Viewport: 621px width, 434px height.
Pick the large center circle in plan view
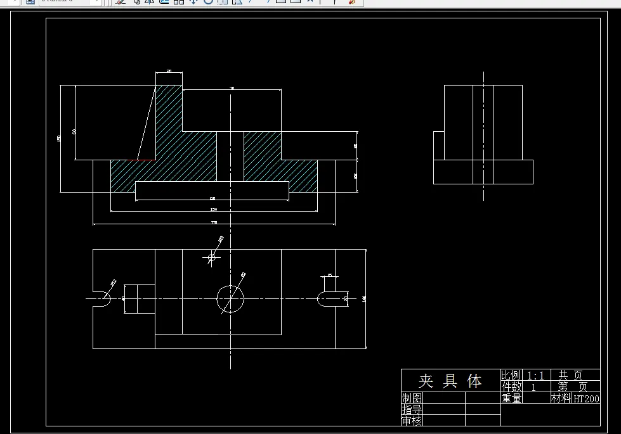230,298
